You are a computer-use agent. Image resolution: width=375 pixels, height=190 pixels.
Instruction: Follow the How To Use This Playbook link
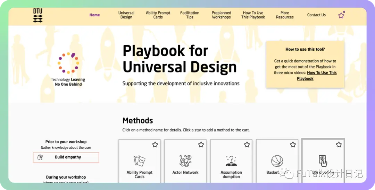(x=317, y=76)
